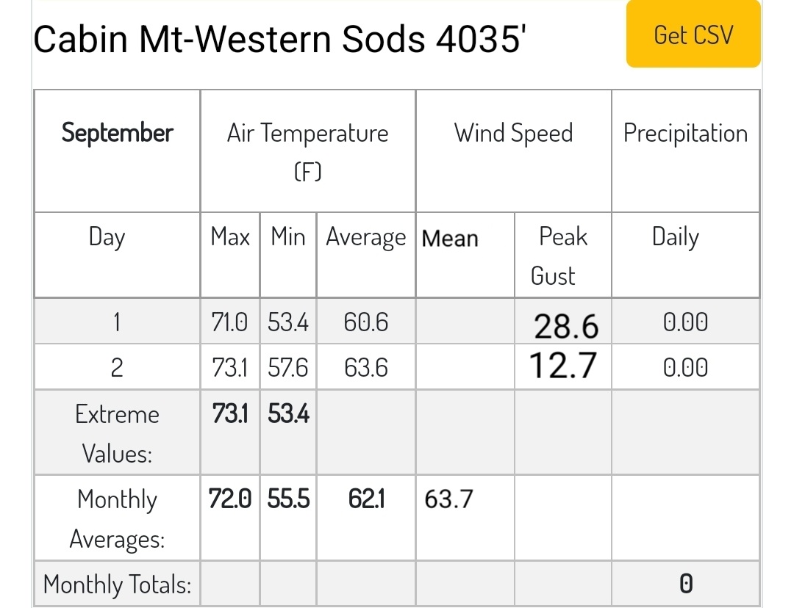Select the 63.7 monthly mean value
This screenshot has height=608, width=794.
click(448, 499)
